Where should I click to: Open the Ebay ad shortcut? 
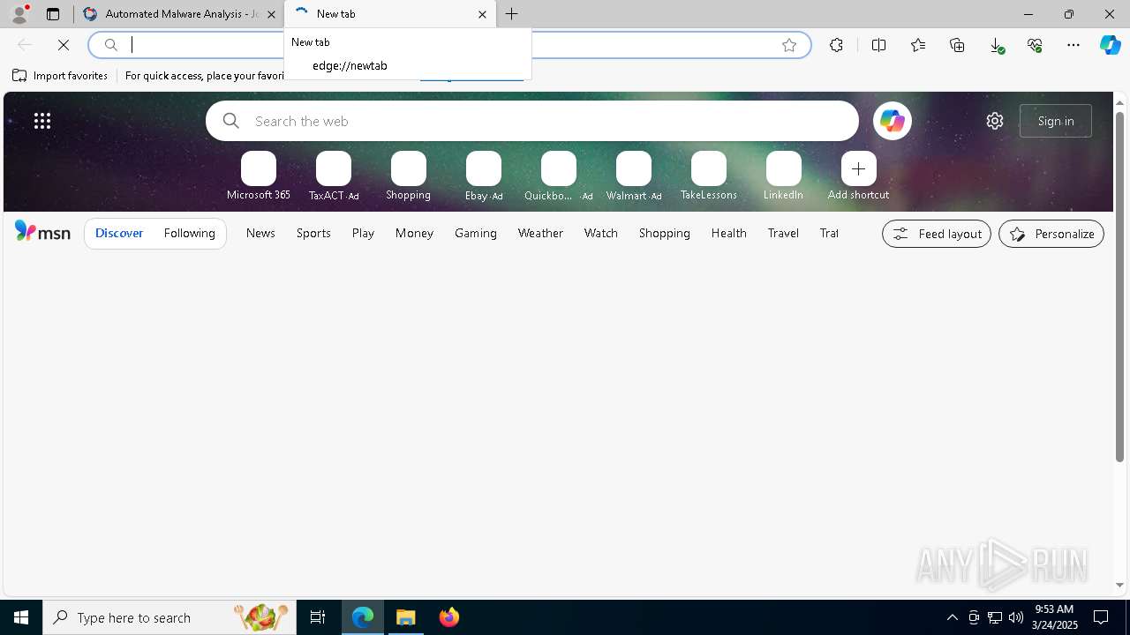(484, 176)
